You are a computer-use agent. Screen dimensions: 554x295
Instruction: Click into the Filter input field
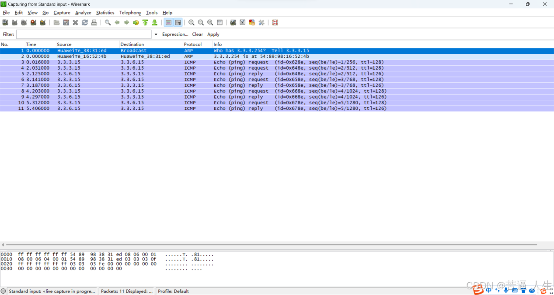(84, 34)
